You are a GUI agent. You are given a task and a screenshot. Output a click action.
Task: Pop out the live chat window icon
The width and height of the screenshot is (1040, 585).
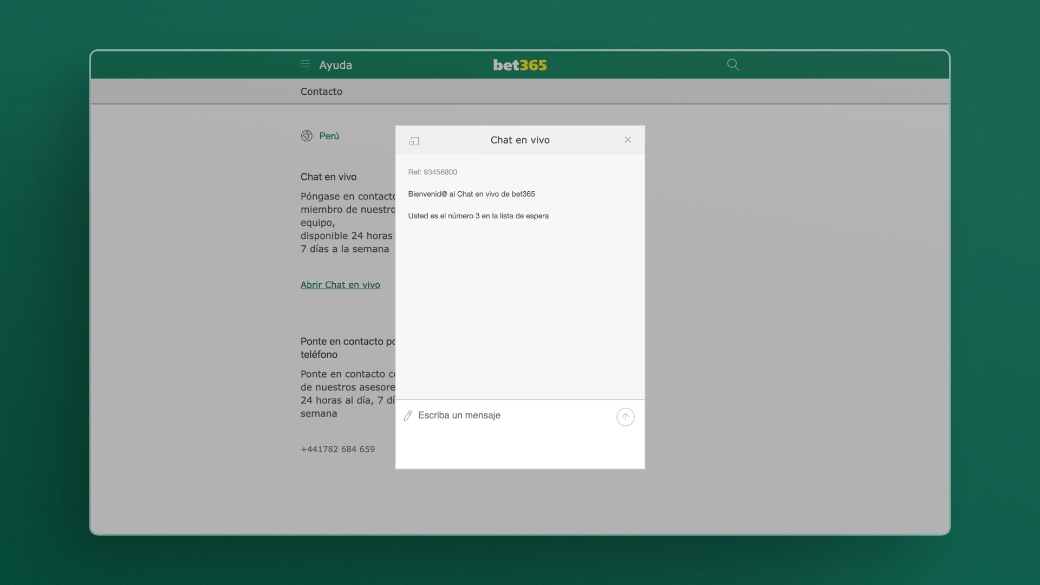coord(414,141)
